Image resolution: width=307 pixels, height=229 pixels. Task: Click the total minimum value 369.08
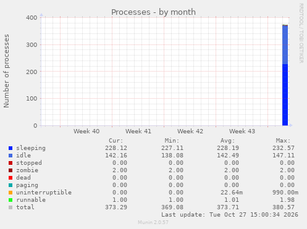coord(172,207)
